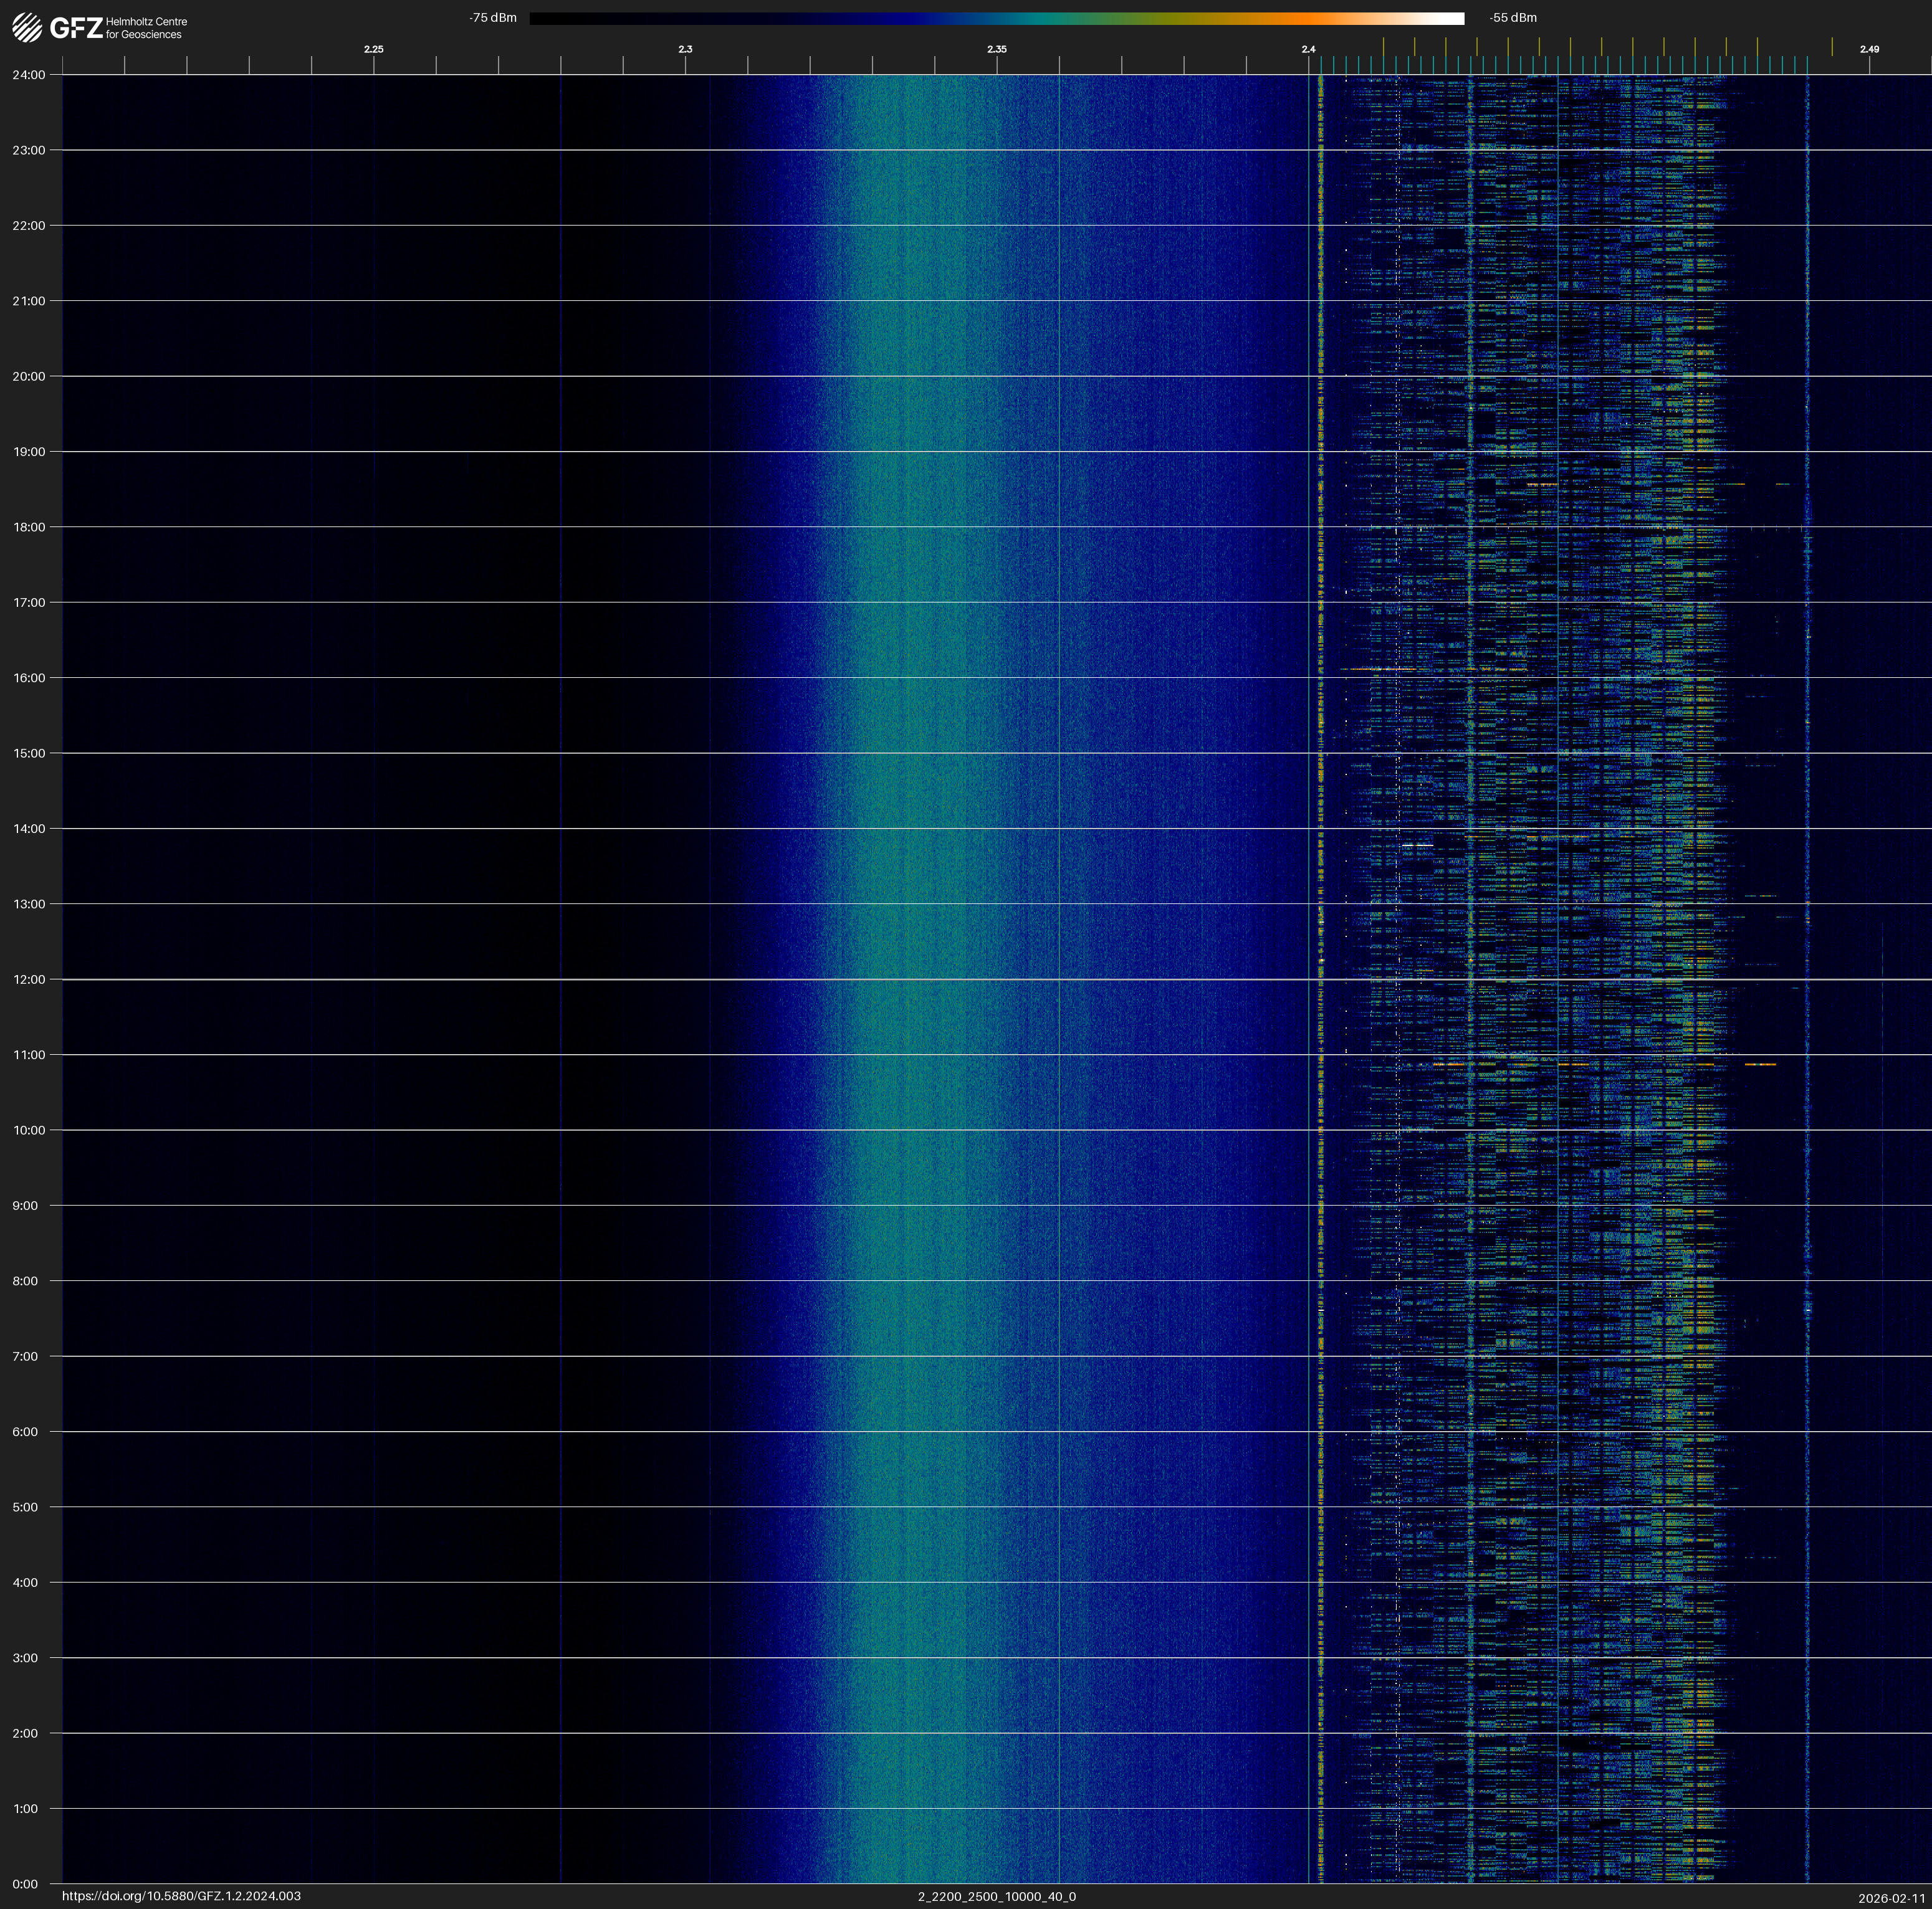Click the Helmholtz Centre for Geosciences text
This screenshot has height=1909, width=1932.
click(146, 28)
